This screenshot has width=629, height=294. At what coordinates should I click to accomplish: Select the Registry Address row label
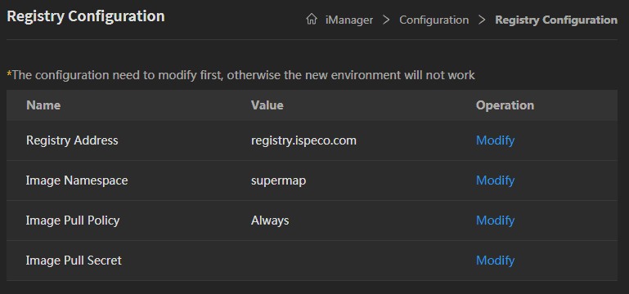pyautogui.click(x=72, y=140)
